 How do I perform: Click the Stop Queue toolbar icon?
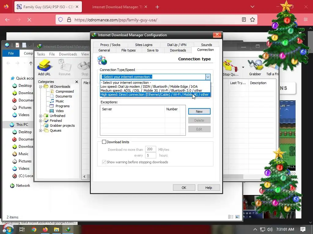tap(230, 68)
